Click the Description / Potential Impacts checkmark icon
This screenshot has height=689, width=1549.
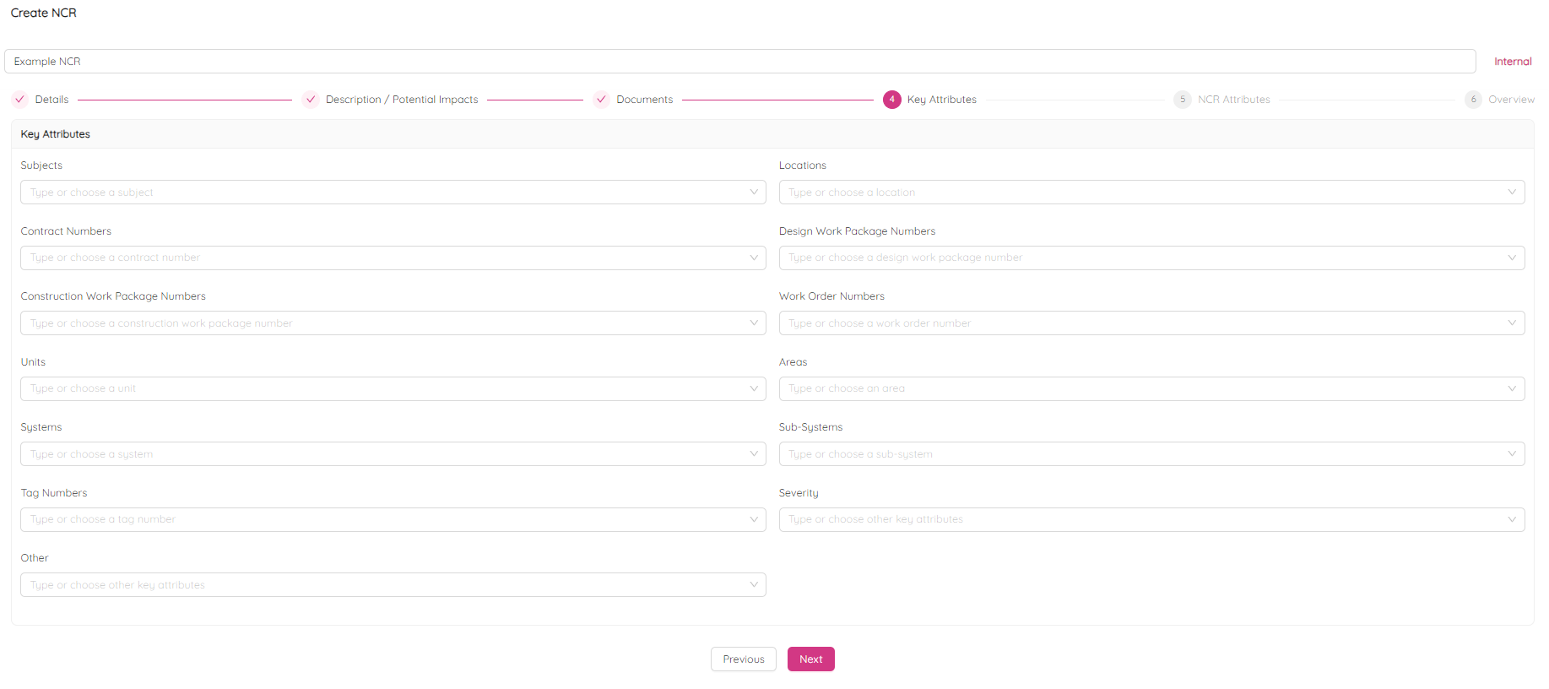coord(311,100)
